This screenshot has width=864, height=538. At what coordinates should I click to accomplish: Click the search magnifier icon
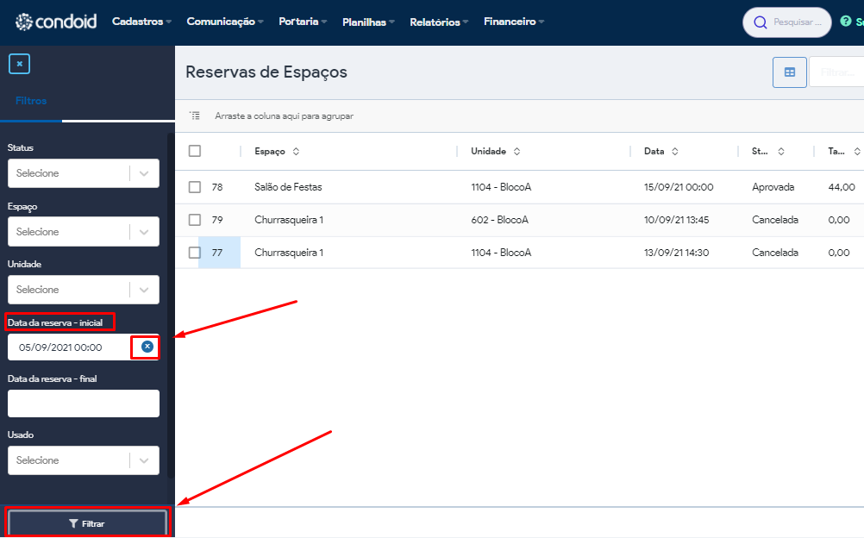[x=761, y=22]
